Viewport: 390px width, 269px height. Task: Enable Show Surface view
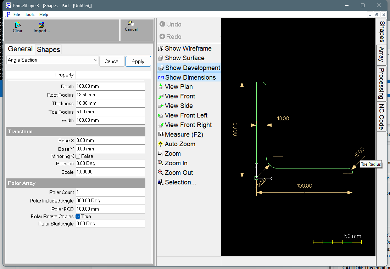pos(181,58)
